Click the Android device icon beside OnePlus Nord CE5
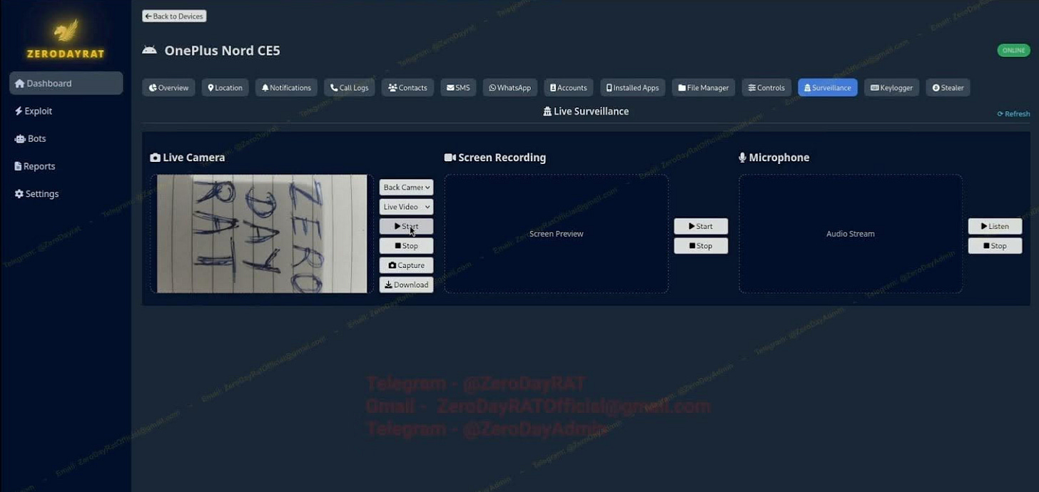The width and height of the screenshot is (1039, 492). (x=149, y=51)
